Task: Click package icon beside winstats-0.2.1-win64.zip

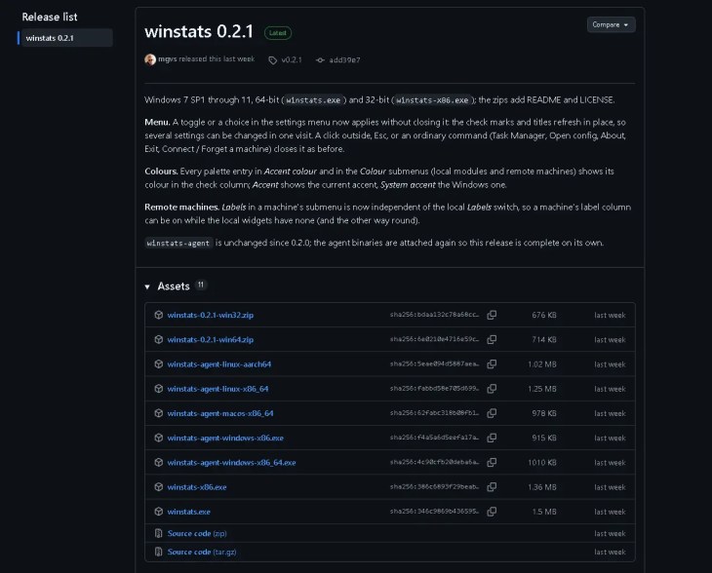Action: pos(158,339)
